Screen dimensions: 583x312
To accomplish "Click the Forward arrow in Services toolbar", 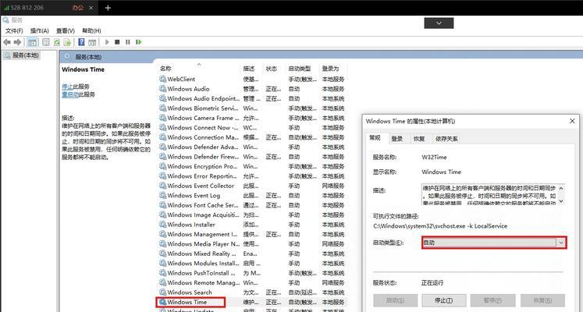I will [x=17, y=42].
